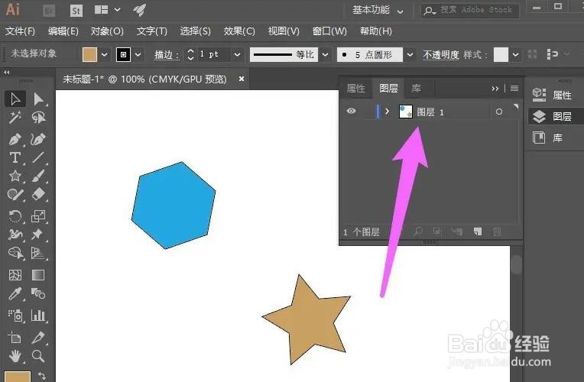Image resolution: width=584 pixels, height=382 pixels.
Task: Select the Selection tool (black arrow)
Action: pyautogui.click(x=15, y=99)
